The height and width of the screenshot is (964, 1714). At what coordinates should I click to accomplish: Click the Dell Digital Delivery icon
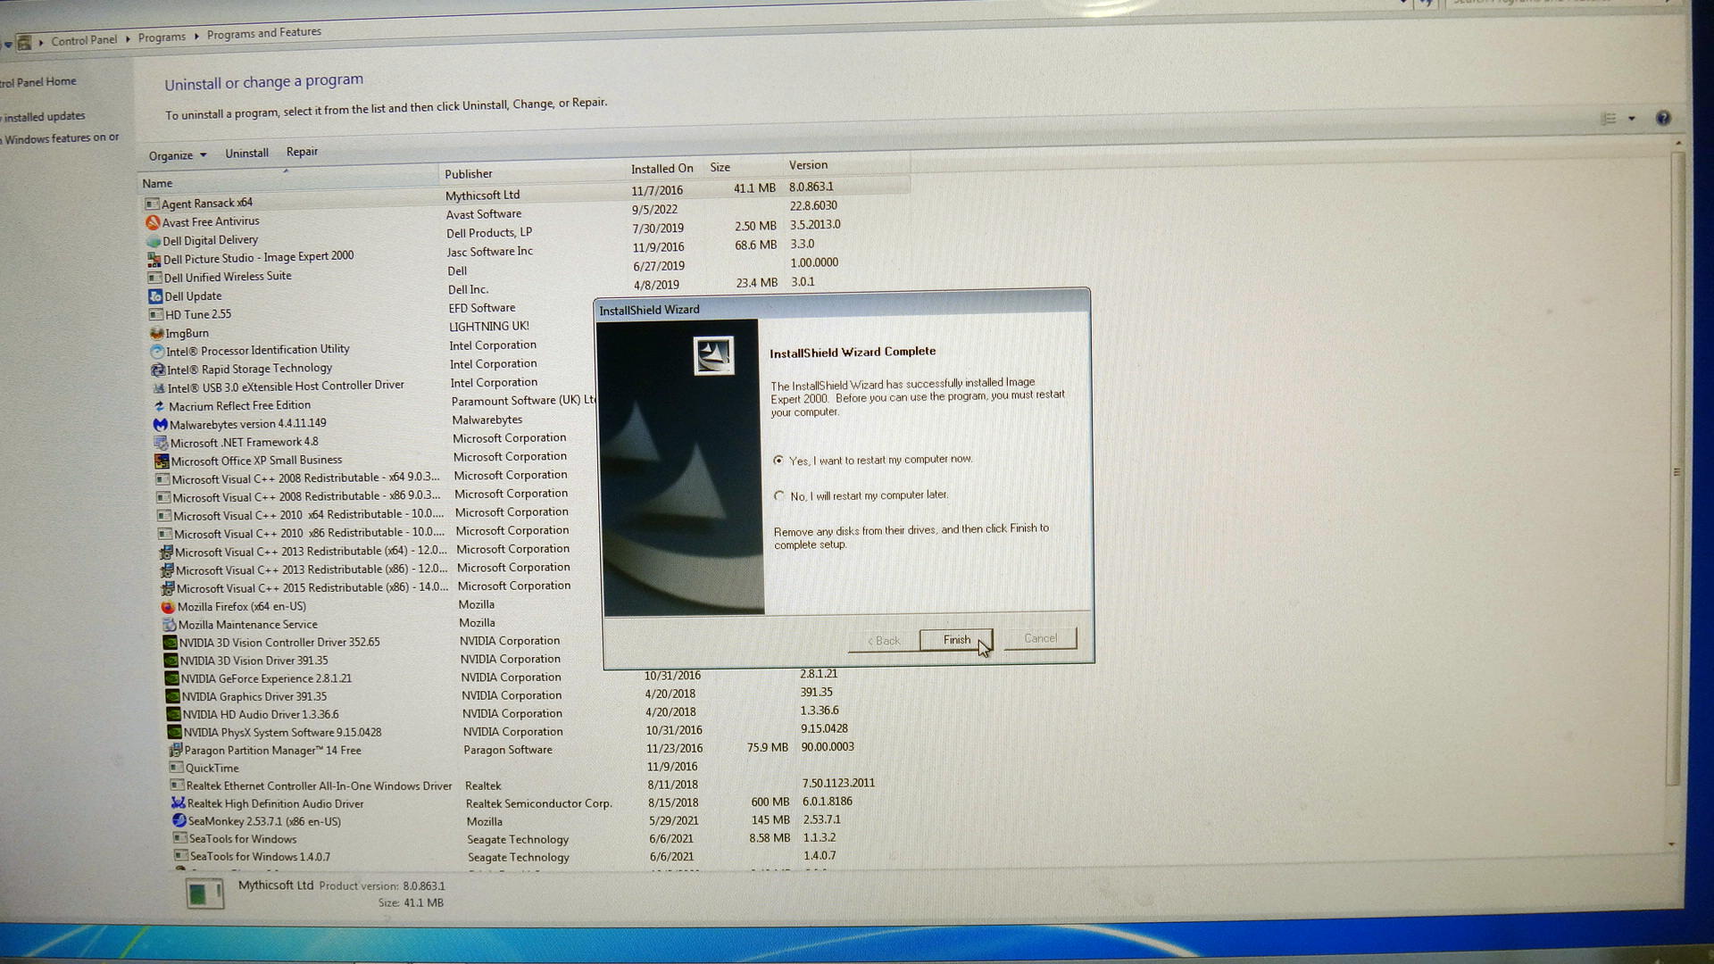tap(154, 241)
